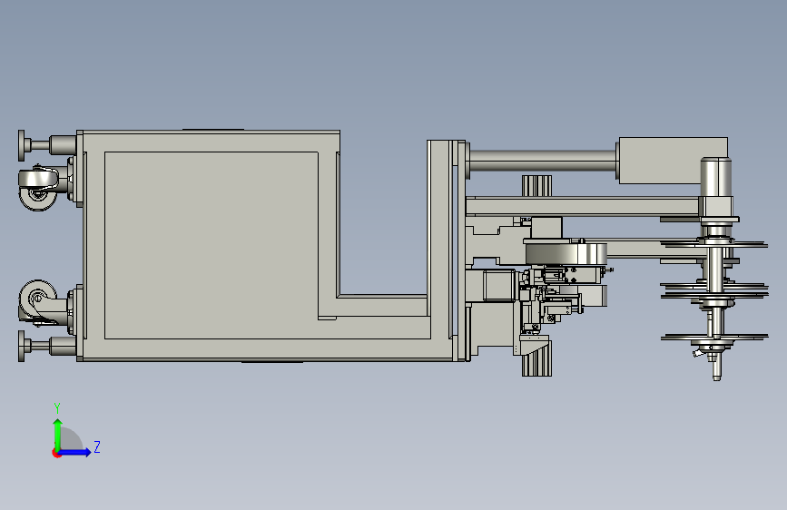Pick the top leveling foot pad on the left
The width and height of the screenshot is (787, 510).
pos(21,145)
